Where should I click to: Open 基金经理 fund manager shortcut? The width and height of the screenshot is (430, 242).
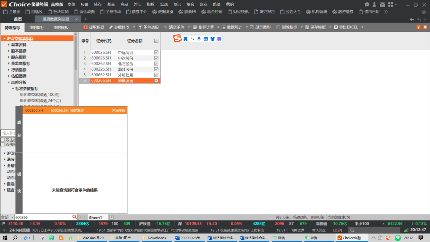coord(212,12)
